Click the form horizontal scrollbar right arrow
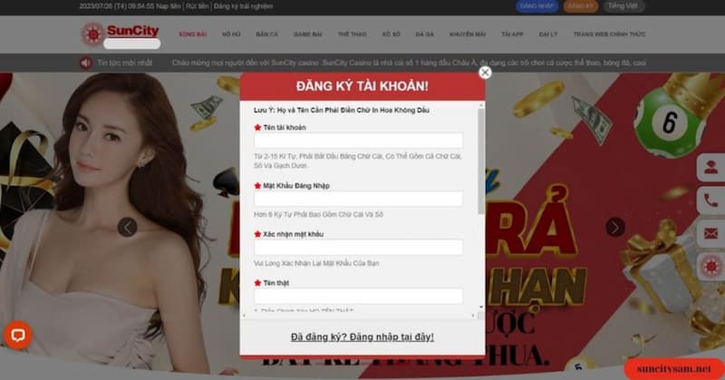The width and height of the screenshot is (725, 380). [473, 316]
